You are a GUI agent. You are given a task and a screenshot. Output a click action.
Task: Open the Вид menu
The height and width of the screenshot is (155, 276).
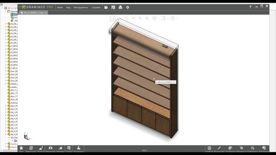68,7
